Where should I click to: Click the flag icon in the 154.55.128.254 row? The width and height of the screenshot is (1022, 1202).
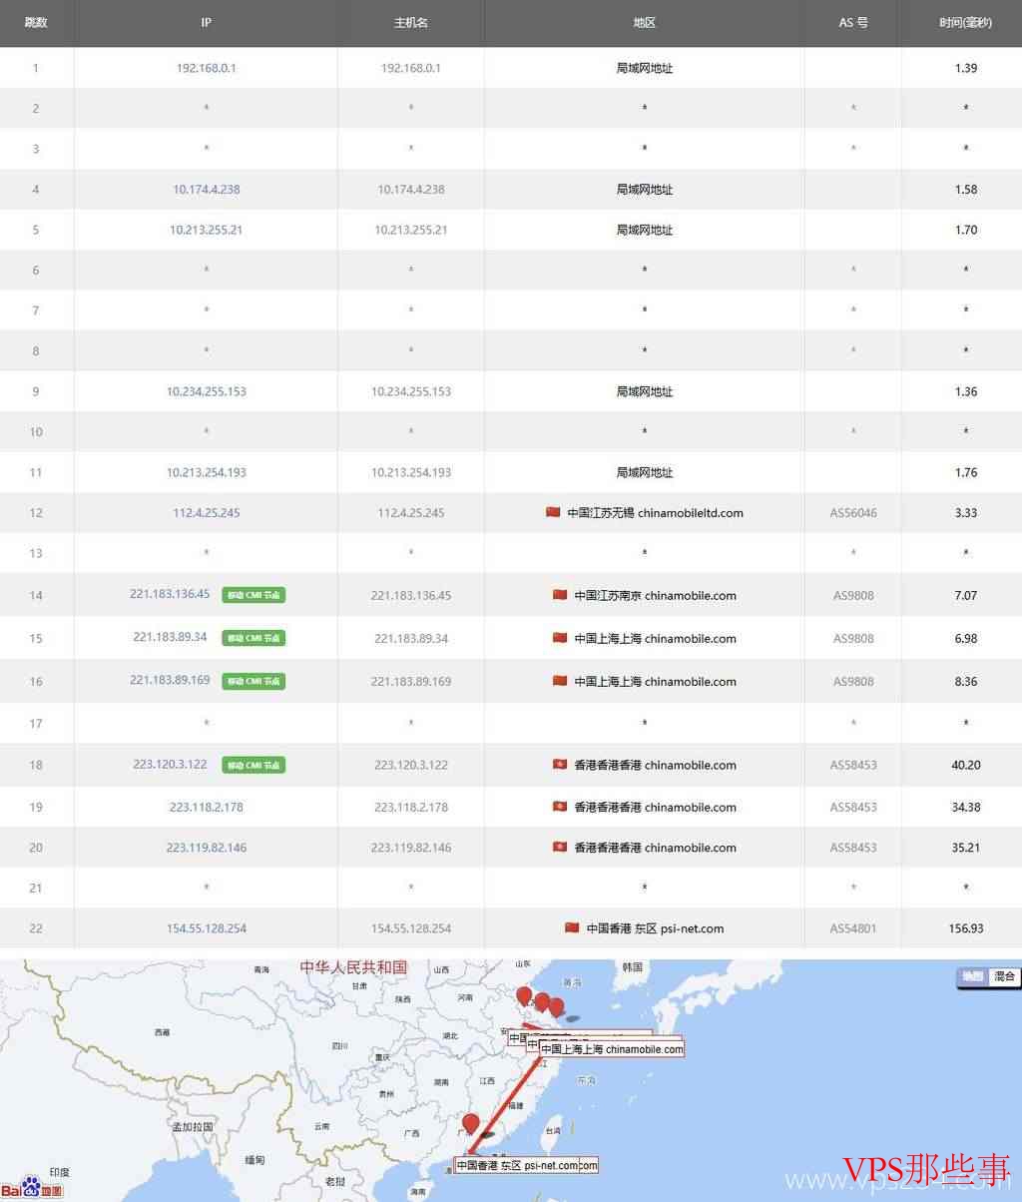[572, 927]
